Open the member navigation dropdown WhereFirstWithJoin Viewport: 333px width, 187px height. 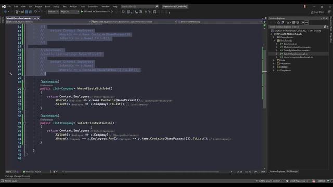[x=220, y=22]
